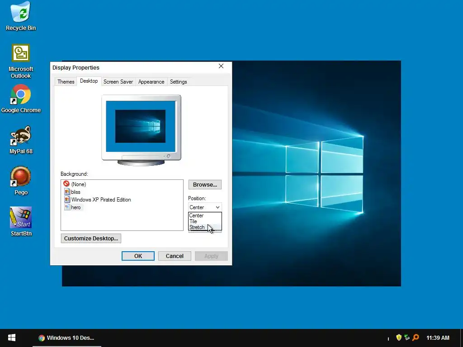Click the Browse... button
Screen dimensions: 463x347
click(x=205, y=184)
